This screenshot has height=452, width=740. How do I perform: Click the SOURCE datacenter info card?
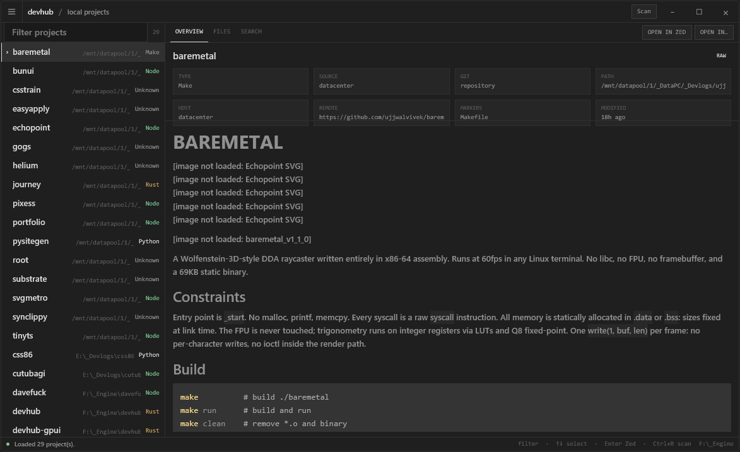pyautogui.click(x=381, y=81)
